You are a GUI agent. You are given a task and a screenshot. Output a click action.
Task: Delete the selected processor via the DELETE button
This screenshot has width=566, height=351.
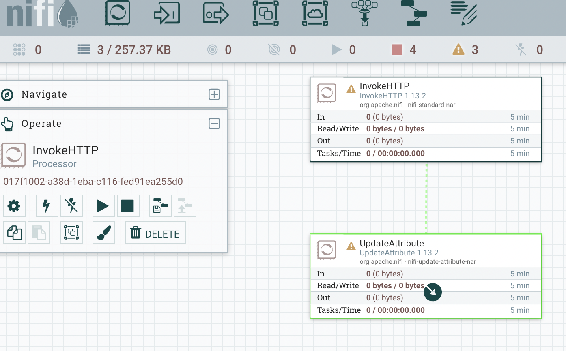point(155,233)
